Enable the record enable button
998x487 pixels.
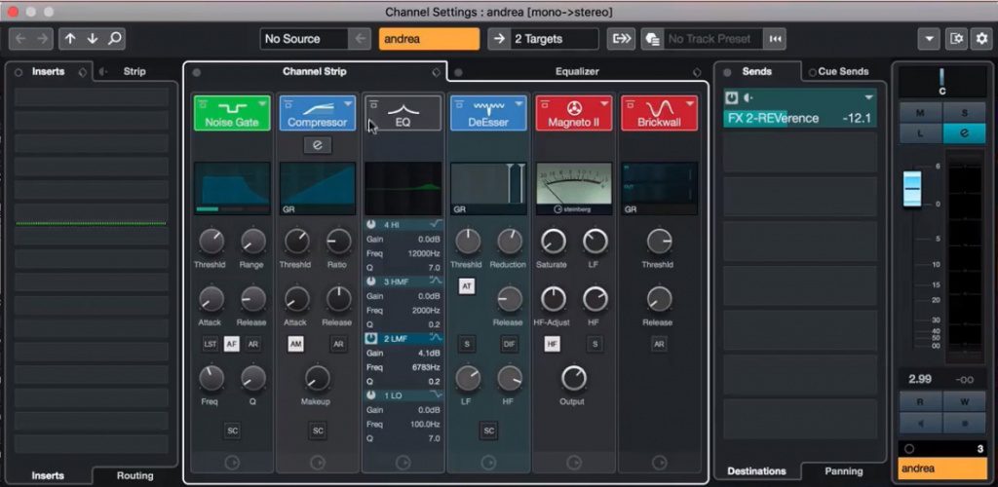pyautogui.click(x=964, y=422)
